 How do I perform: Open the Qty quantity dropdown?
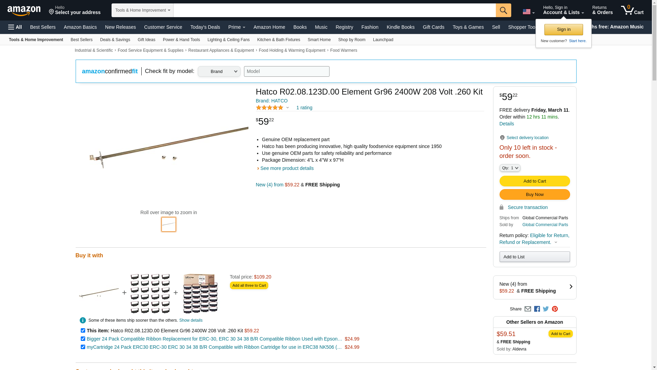(x=510, y=168)
